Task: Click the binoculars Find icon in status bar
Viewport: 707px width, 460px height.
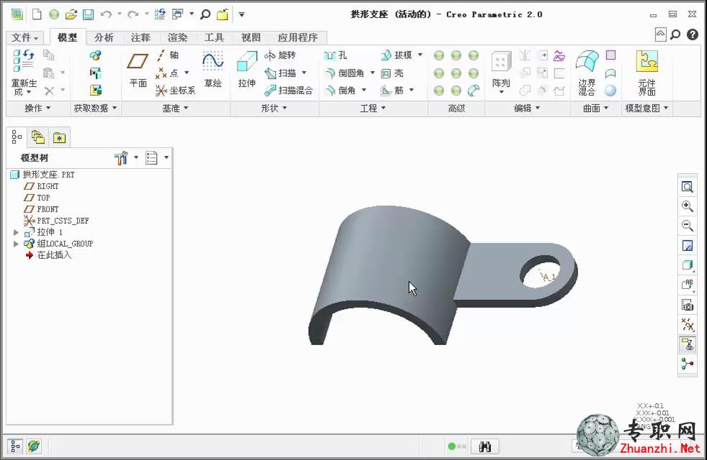Action: pyautogui.click(x=485, y=446)
